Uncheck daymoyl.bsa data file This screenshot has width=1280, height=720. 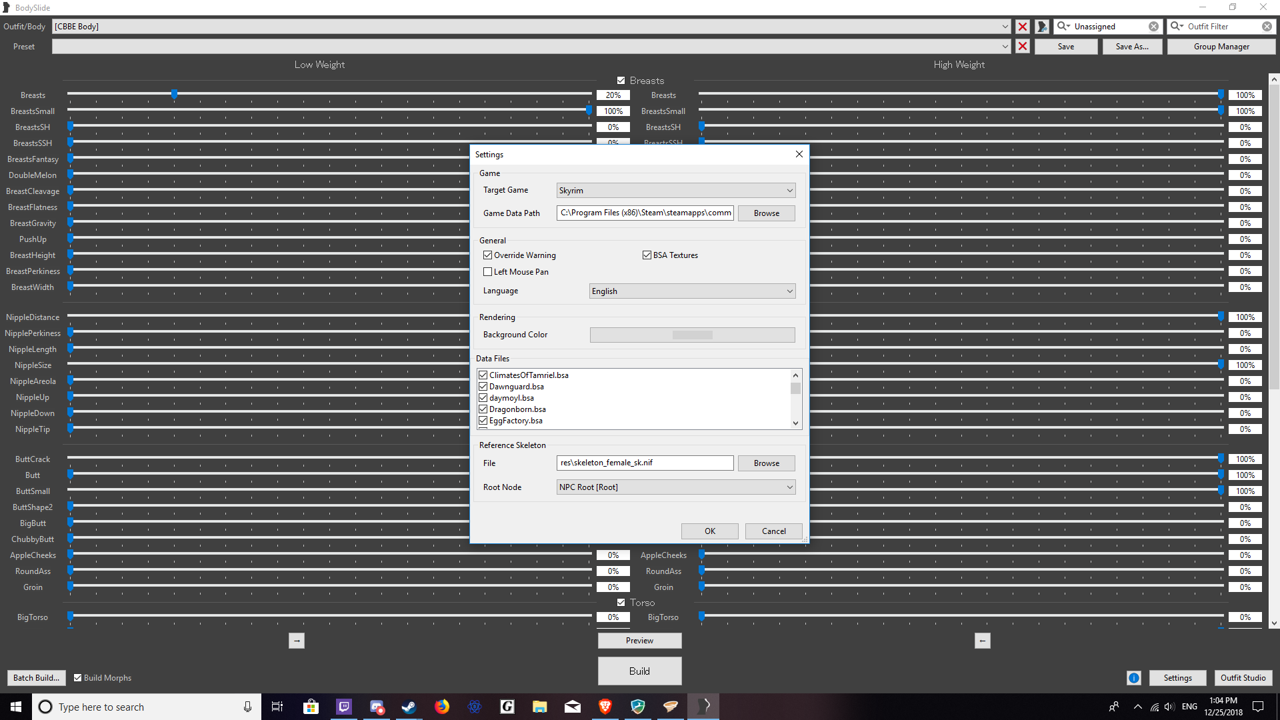coord(483,398)
